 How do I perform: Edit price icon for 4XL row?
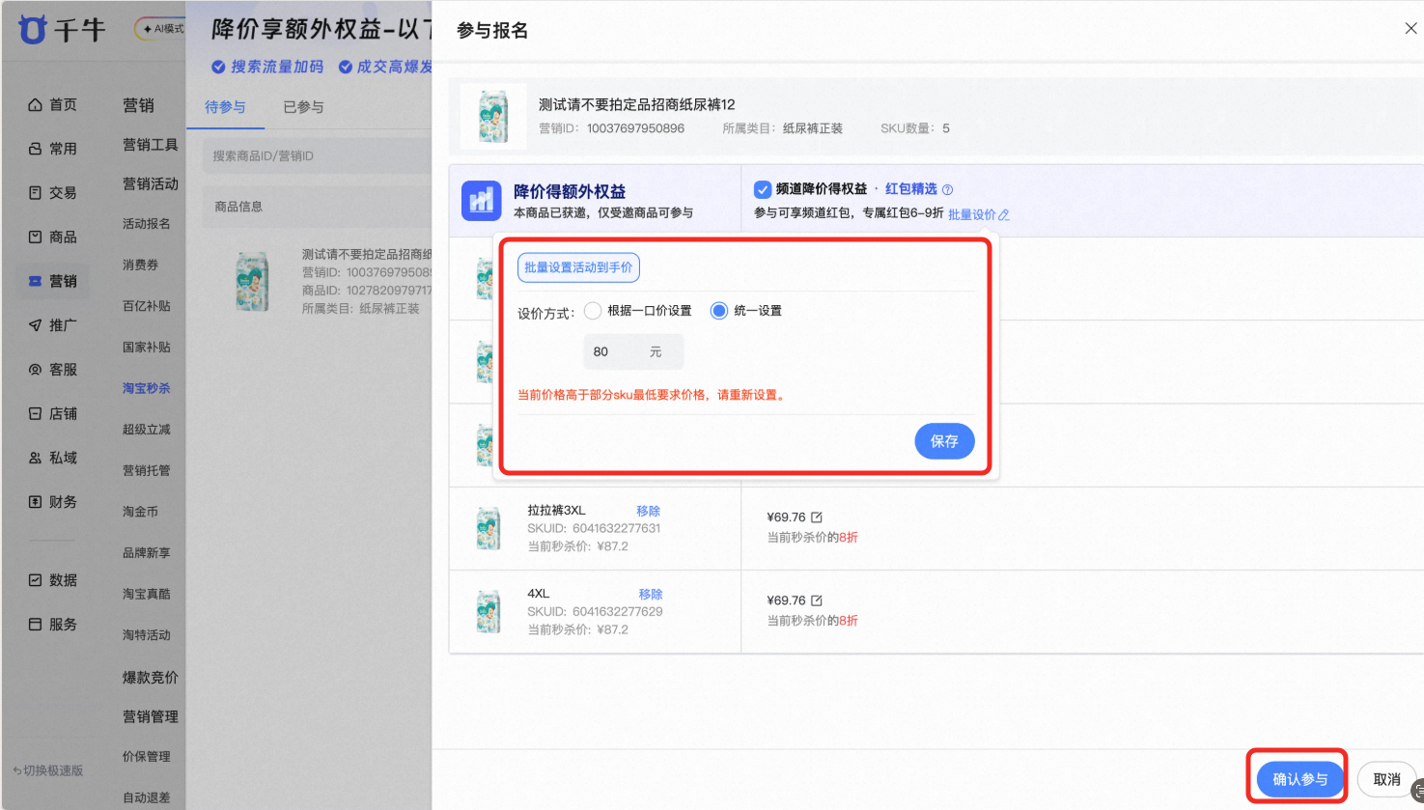[817, 601]
